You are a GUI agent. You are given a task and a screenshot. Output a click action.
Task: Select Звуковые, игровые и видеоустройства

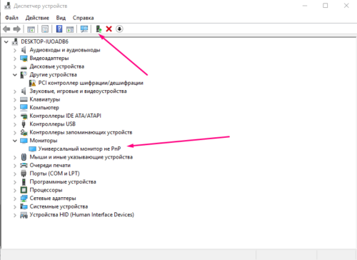click(78, 91)
